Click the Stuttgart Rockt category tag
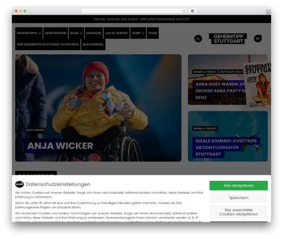Screen dimensions: 283x239 pos(231,72)
